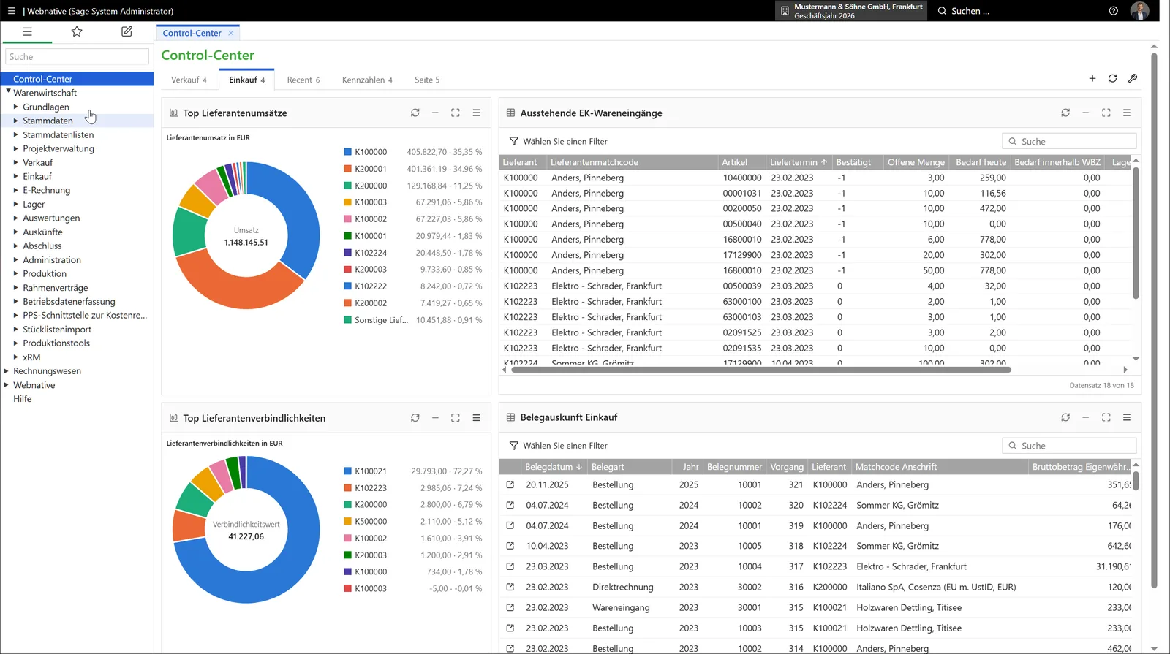This screenshot has width=1170, height=654.
Task: Open the wrench settings for Control-Center
Action: (1133, 78)
